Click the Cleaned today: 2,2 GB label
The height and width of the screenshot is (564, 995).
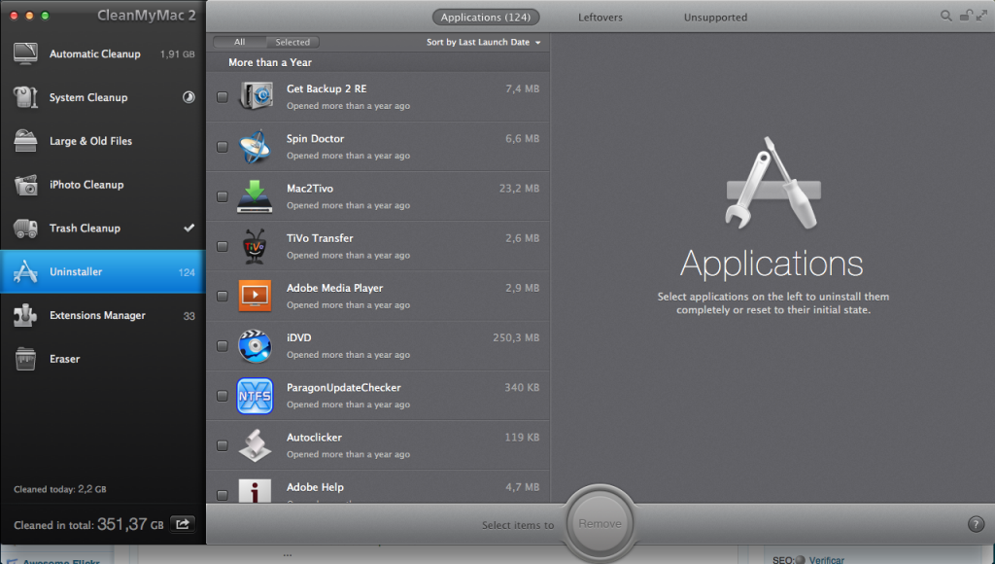60,489
